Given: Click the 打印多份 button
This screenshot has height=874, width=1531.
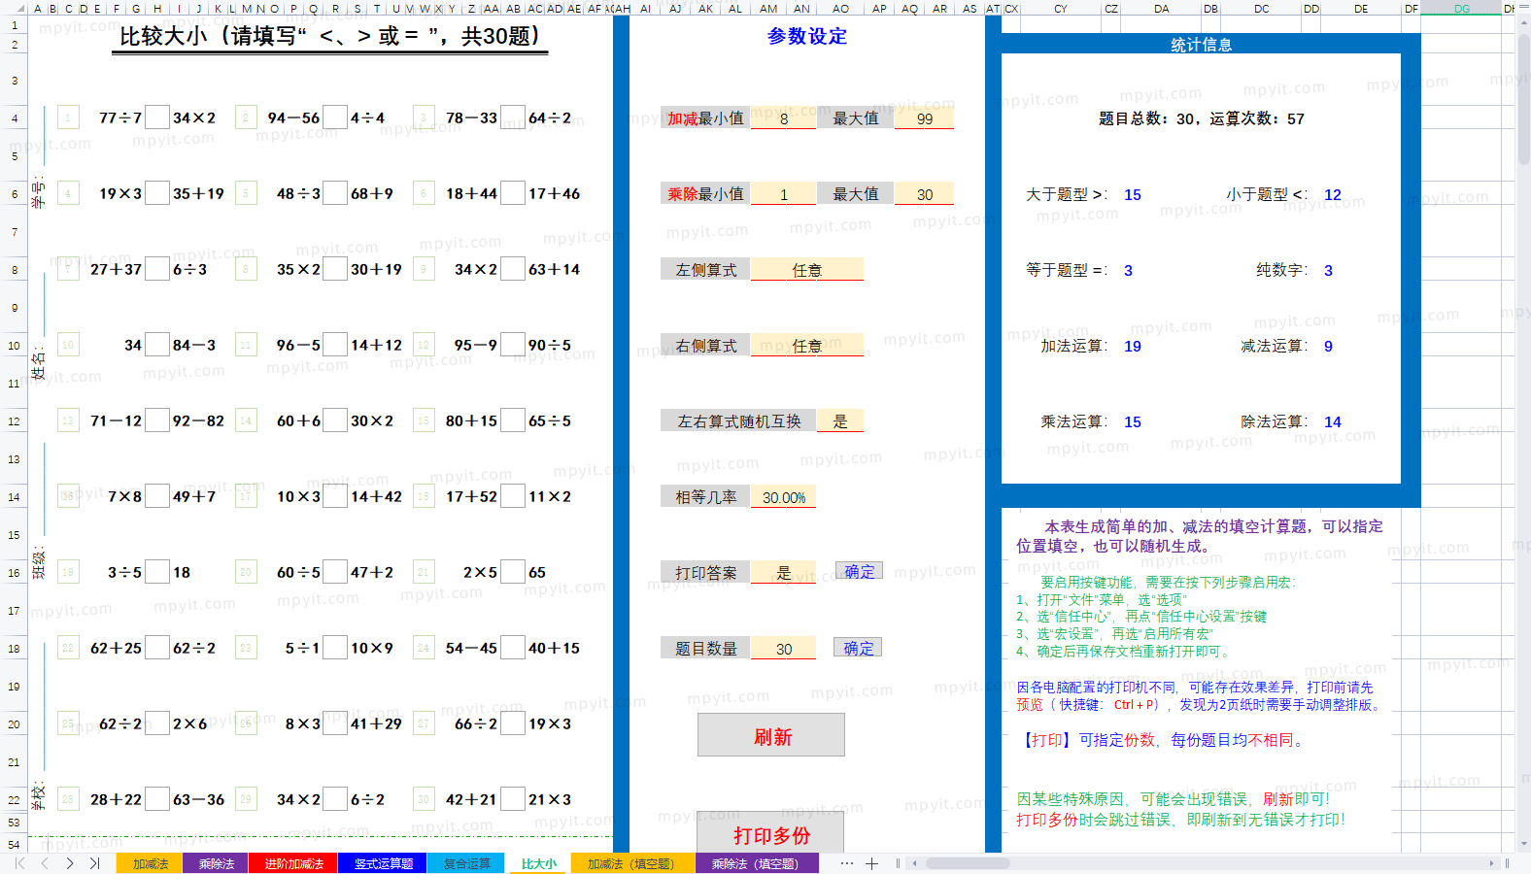Looking at the screenshot, I should click(x=771, y=834).
